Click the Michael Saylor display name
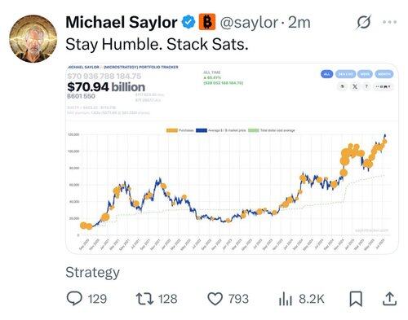 (122, 22)
